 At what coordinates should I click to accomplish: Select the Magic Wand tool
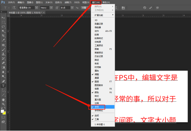(3, 31)
